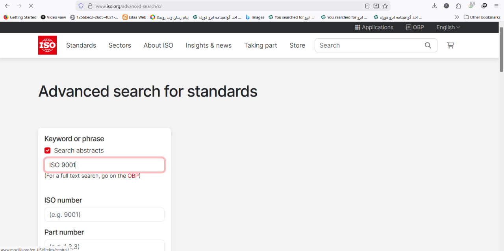Open the Insights & news menu
Viewport: 504px width, 251px height.
click(208, 45)
